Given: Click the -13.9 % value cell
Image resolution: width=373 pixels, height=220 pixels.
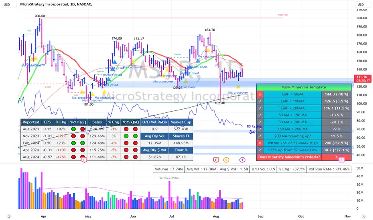Looking at the screenshot, I should [x=336, y=115].
